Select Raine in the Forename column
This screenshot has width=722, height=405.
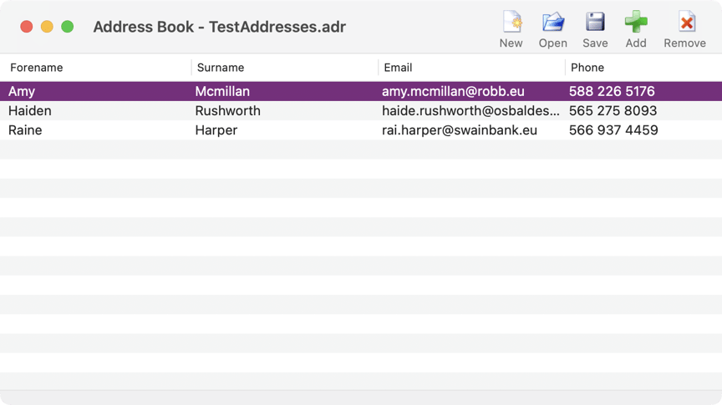tap(25, 130)
